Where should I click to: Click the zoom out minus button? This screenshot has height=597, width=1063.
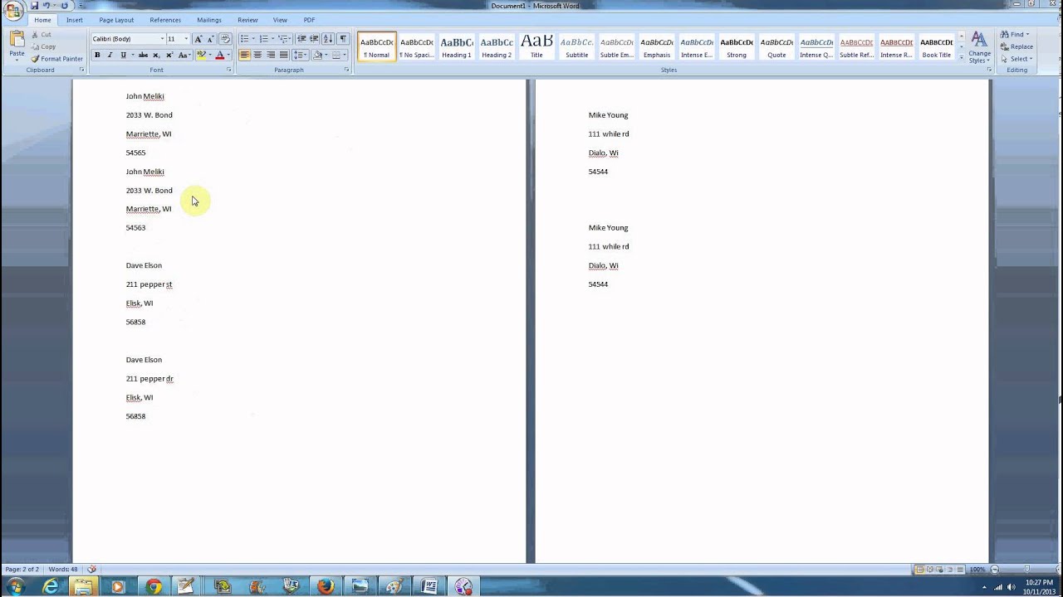click(995, 570)
